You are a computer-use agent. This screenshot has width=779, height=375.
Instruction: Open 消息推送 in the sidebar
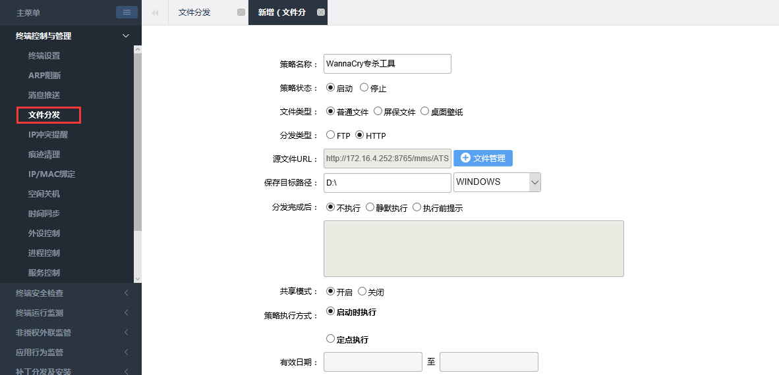(44, 95)
